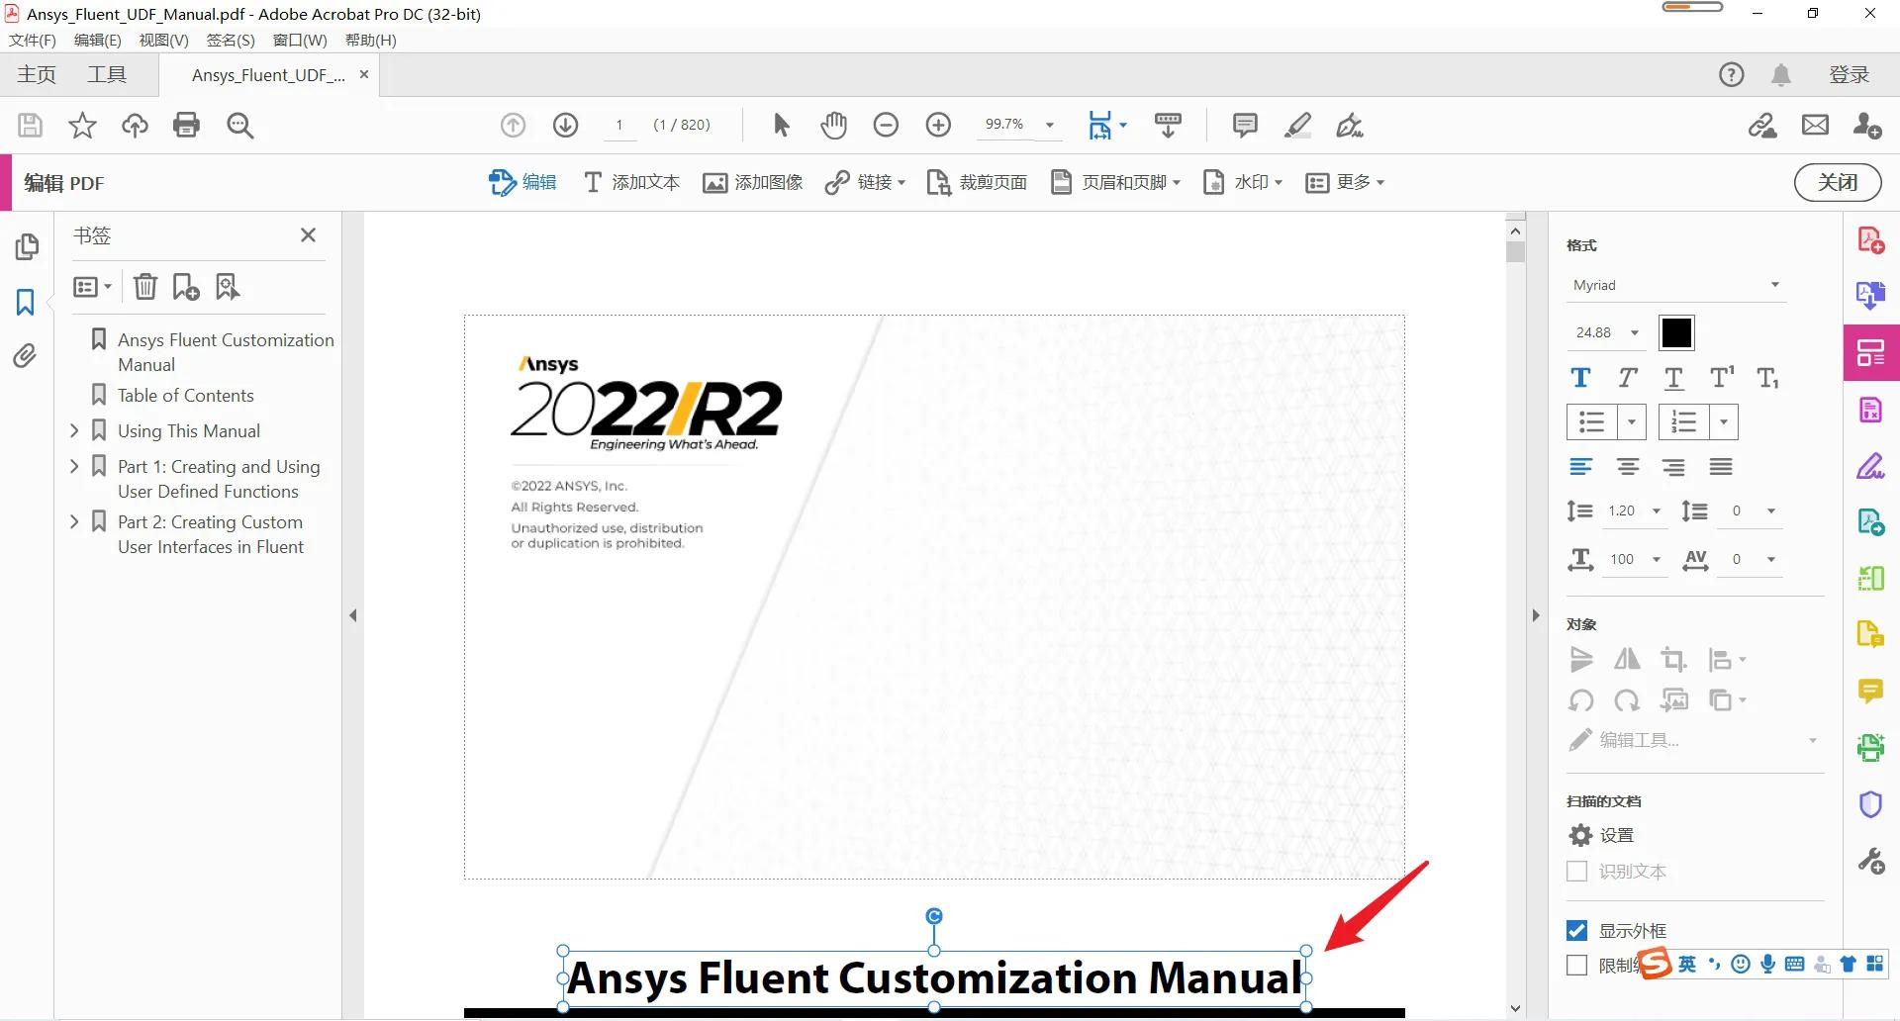The image size is (1900, 1021).
Task: Center align the text
Action: click(1628, 467)
